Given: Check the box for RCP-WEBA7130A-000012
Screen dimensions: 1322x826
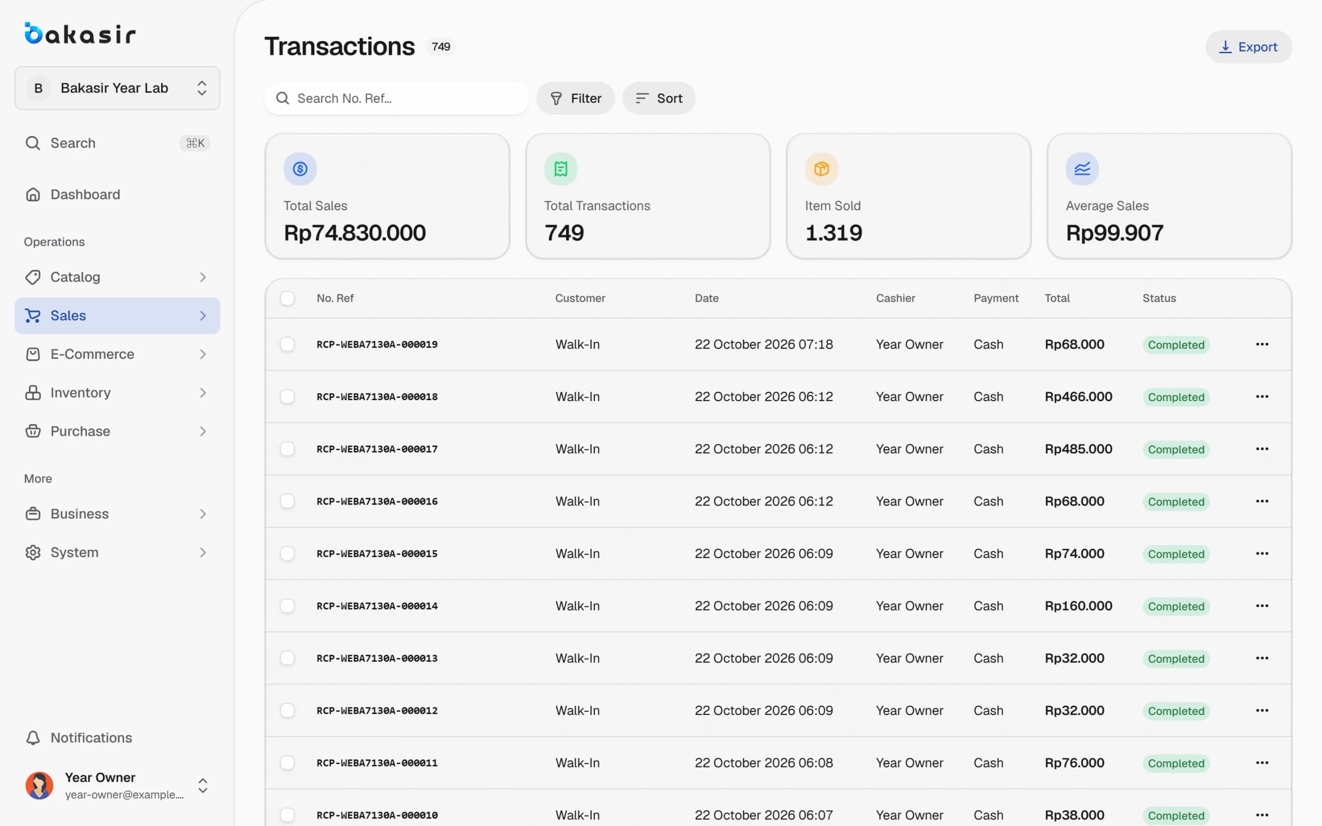Looking at the screenshot, I should [287, 710].
